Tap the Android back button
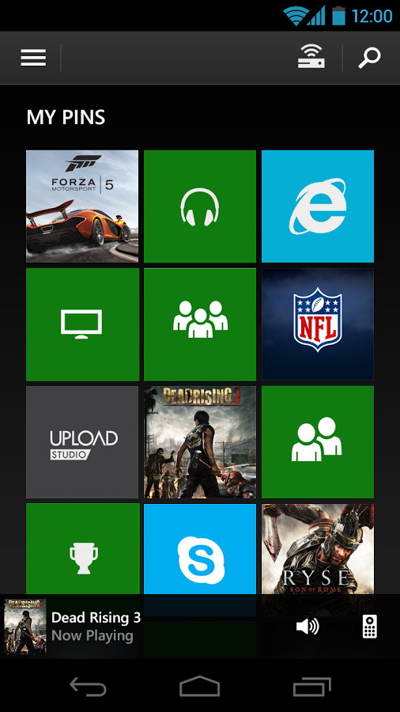The image size is (400, 712). pos(88,686)
